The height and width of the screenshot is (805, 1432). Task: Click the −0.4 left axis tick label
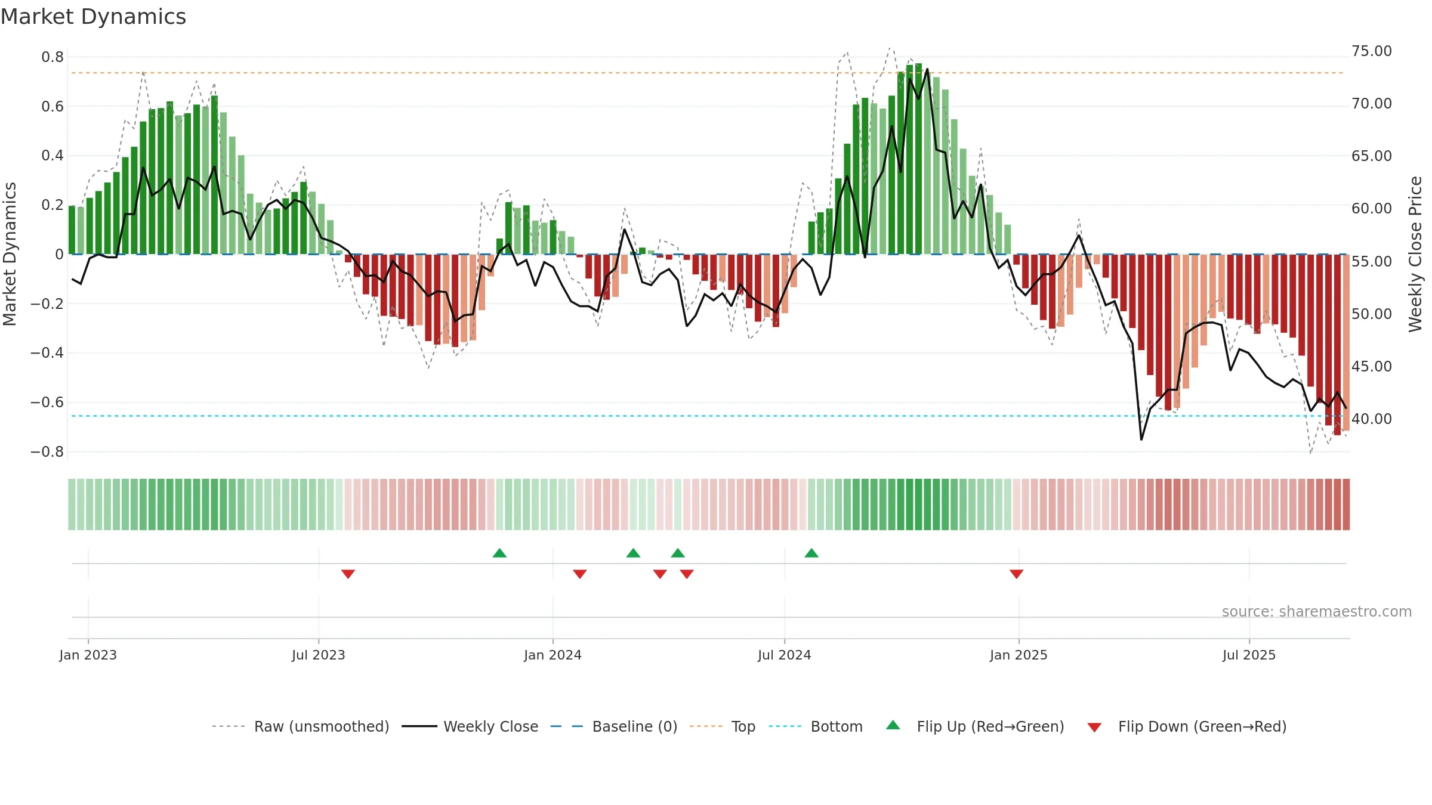click(x=47, y=353)
